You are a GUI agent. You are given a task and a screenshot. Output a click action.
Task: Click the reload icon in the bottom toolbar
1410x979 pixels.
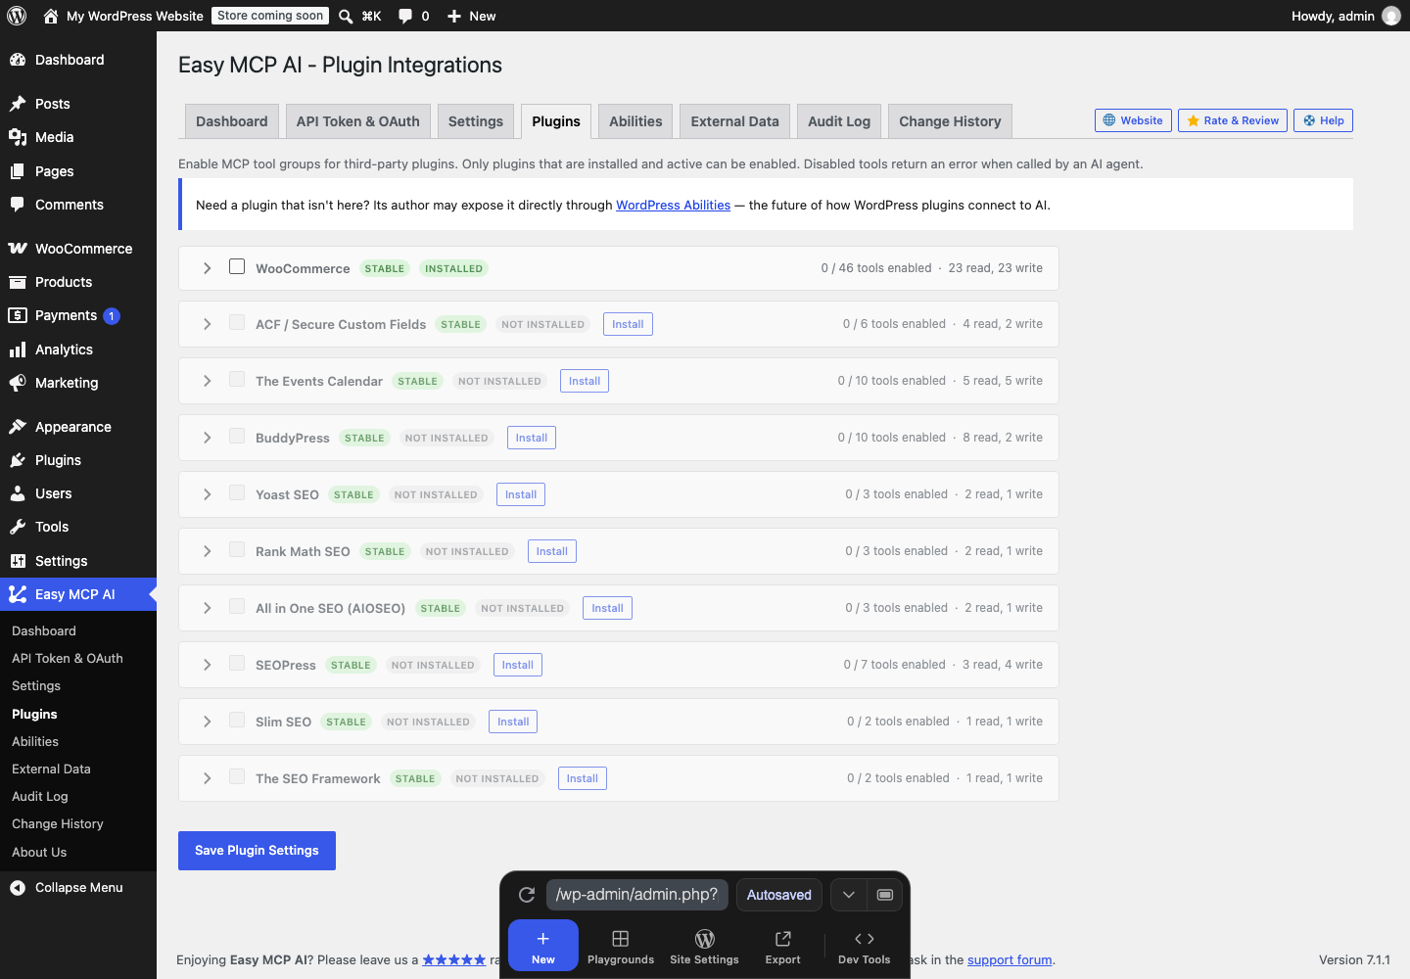527,895
